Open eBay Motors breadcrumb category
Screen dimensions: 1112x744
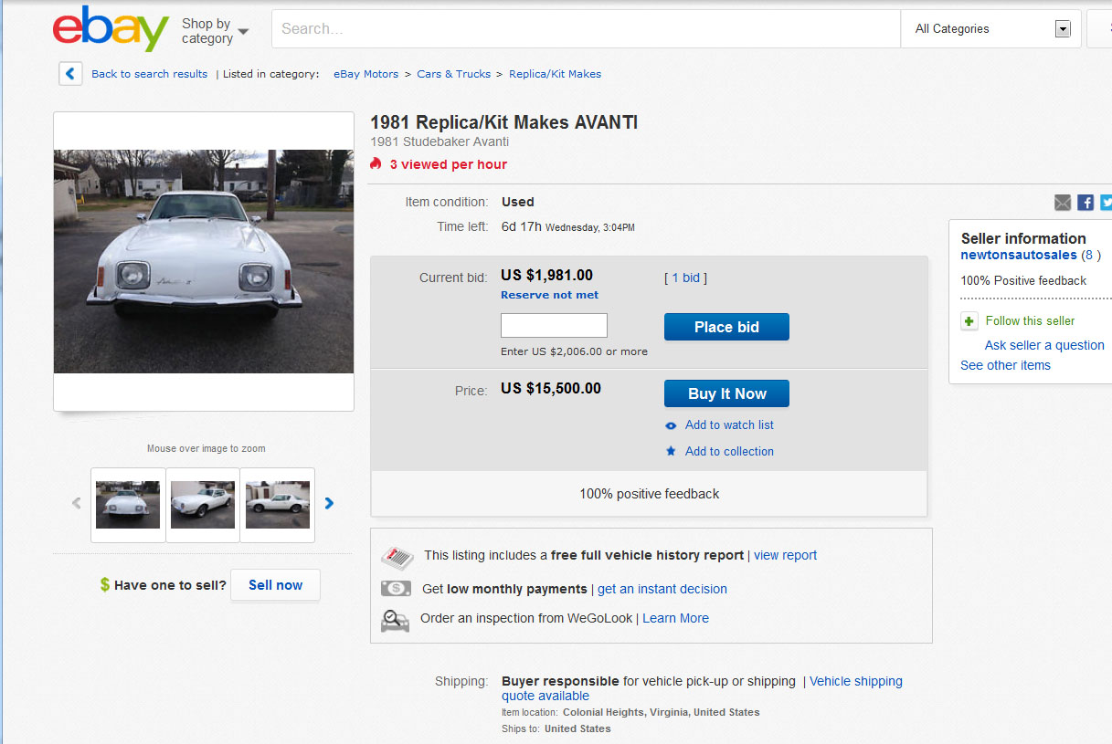[365, 74]
